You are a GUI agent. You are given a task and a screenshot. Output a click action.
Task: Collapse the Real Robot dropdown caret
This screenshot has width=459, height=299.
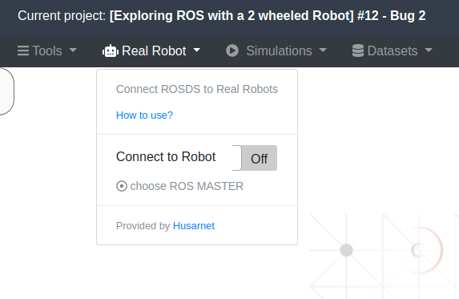pyautogui.click(x=197, y=51)
